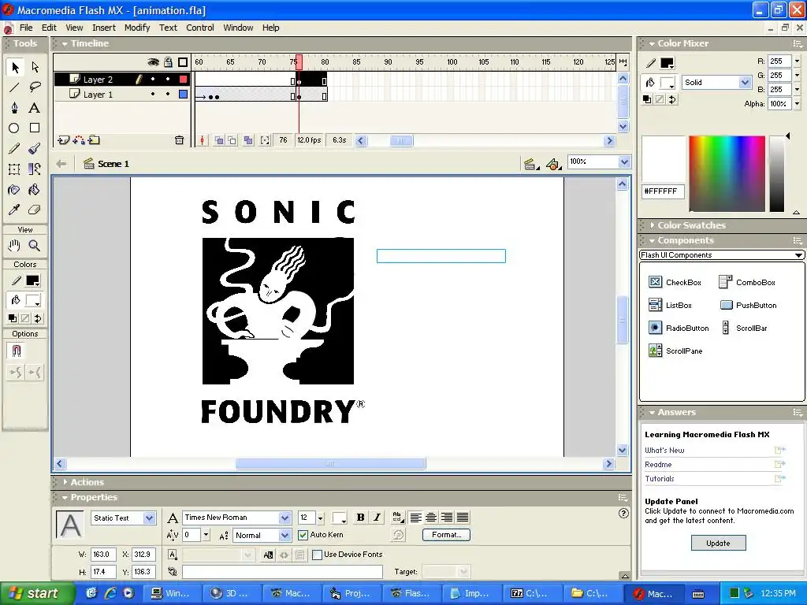The height and width of the screenshot is (605, 807).
Task: Choose the Lasso tool
Action: pos(35,87)
